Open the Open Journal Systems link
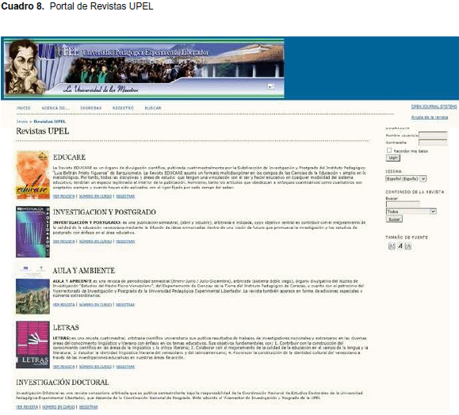The image size is (459, 415). [434, 107]
